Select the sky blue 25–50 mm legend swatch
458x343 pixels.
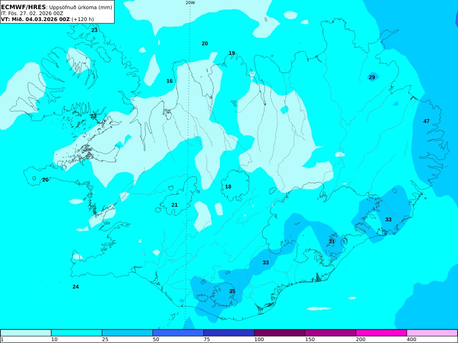click(127, 333)
